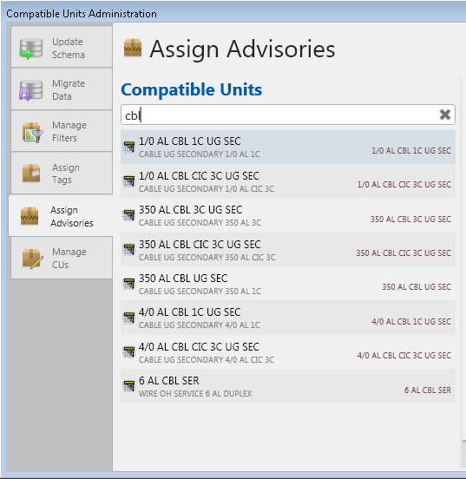
Task: Click the icon beside 1/0 AL CBL 1C UG SEC
Action: click(x=129, y=148)
